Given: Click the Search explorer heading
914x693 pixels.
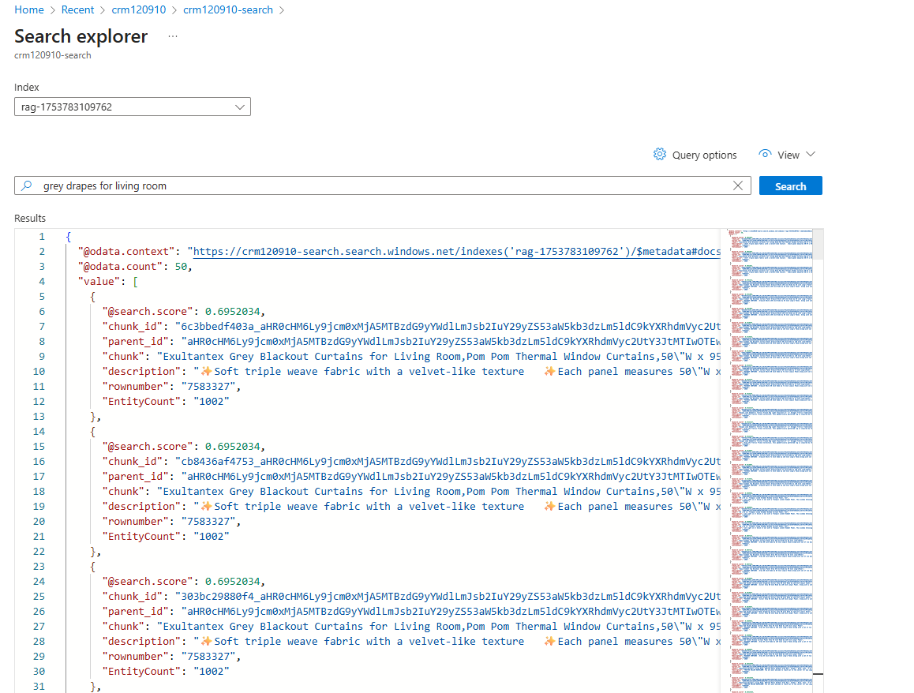Looking at the screenshot, I should pyautogui.click(x=81, y=36).
